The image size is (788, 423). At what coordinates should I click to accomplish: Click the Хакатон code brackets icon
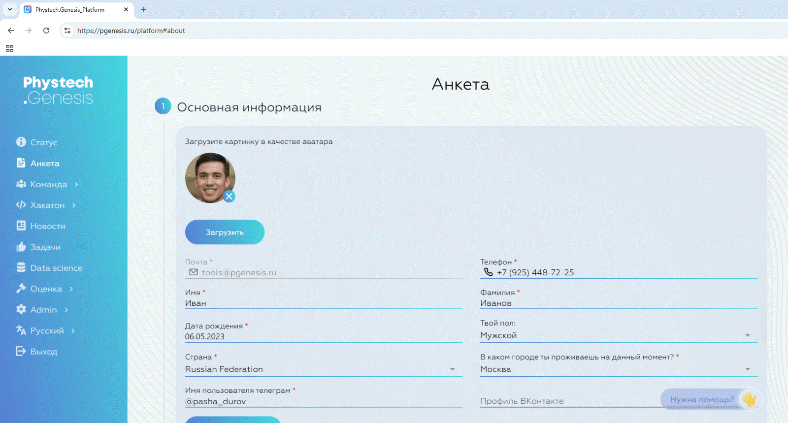[21, 205]
